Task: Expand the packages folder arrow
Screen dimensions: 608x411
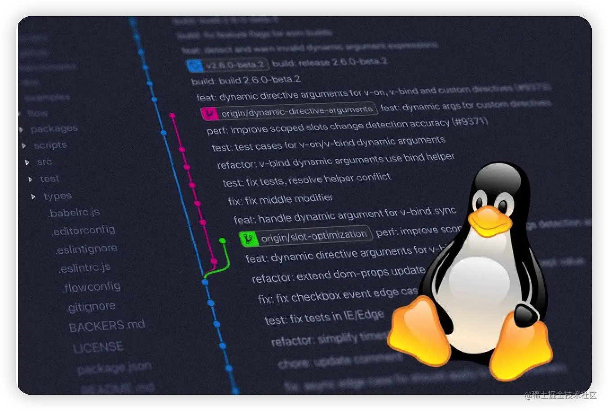Action: [21, 130]
